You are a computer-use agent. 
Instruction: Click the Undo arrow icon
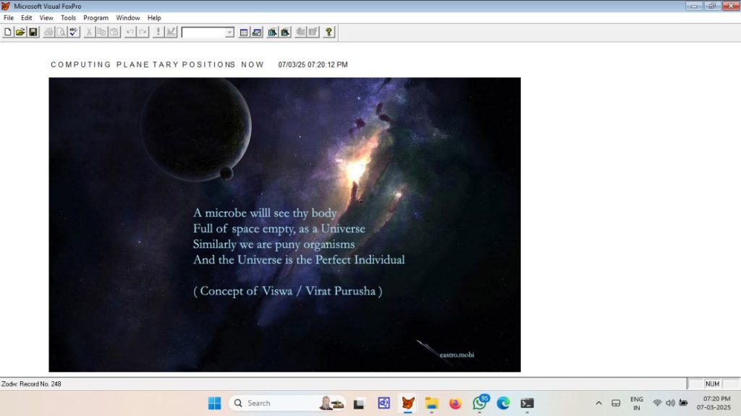pos(130,32)
